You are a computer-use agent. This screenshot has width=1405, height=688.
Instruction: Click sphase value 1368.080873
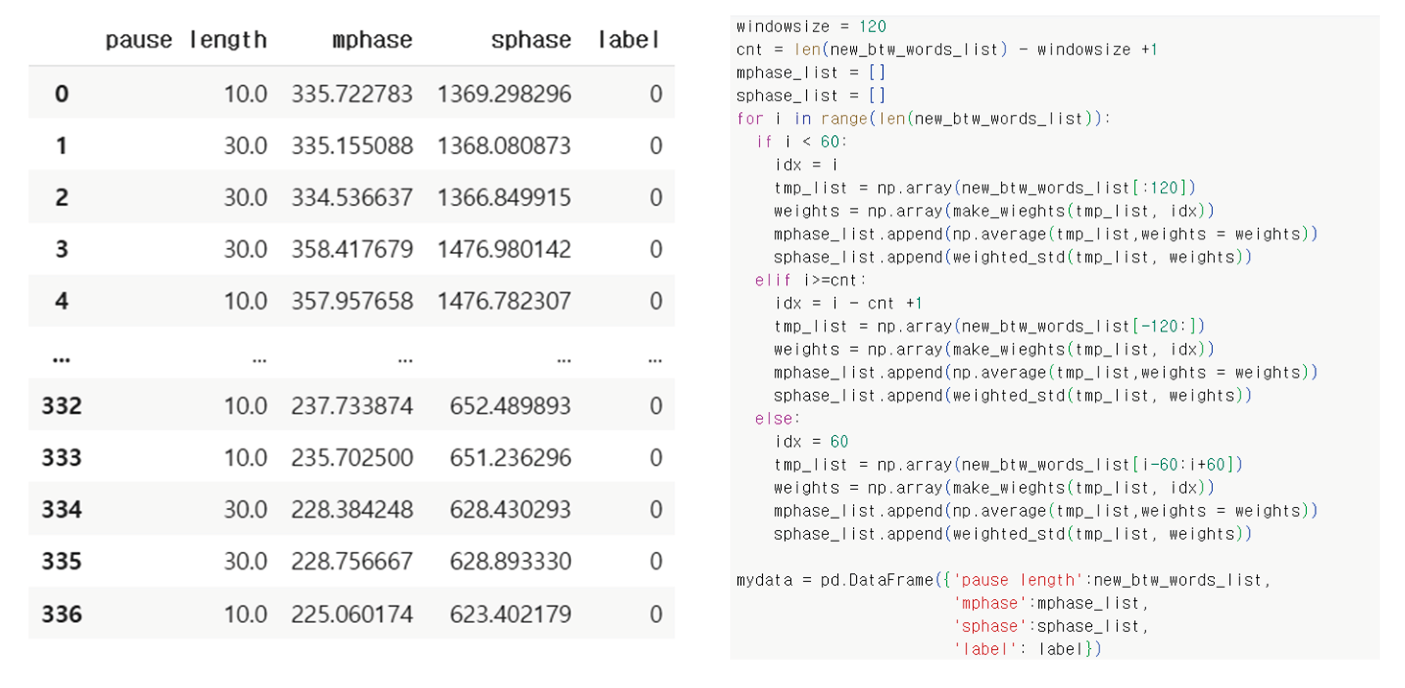[x=504, y=146]
